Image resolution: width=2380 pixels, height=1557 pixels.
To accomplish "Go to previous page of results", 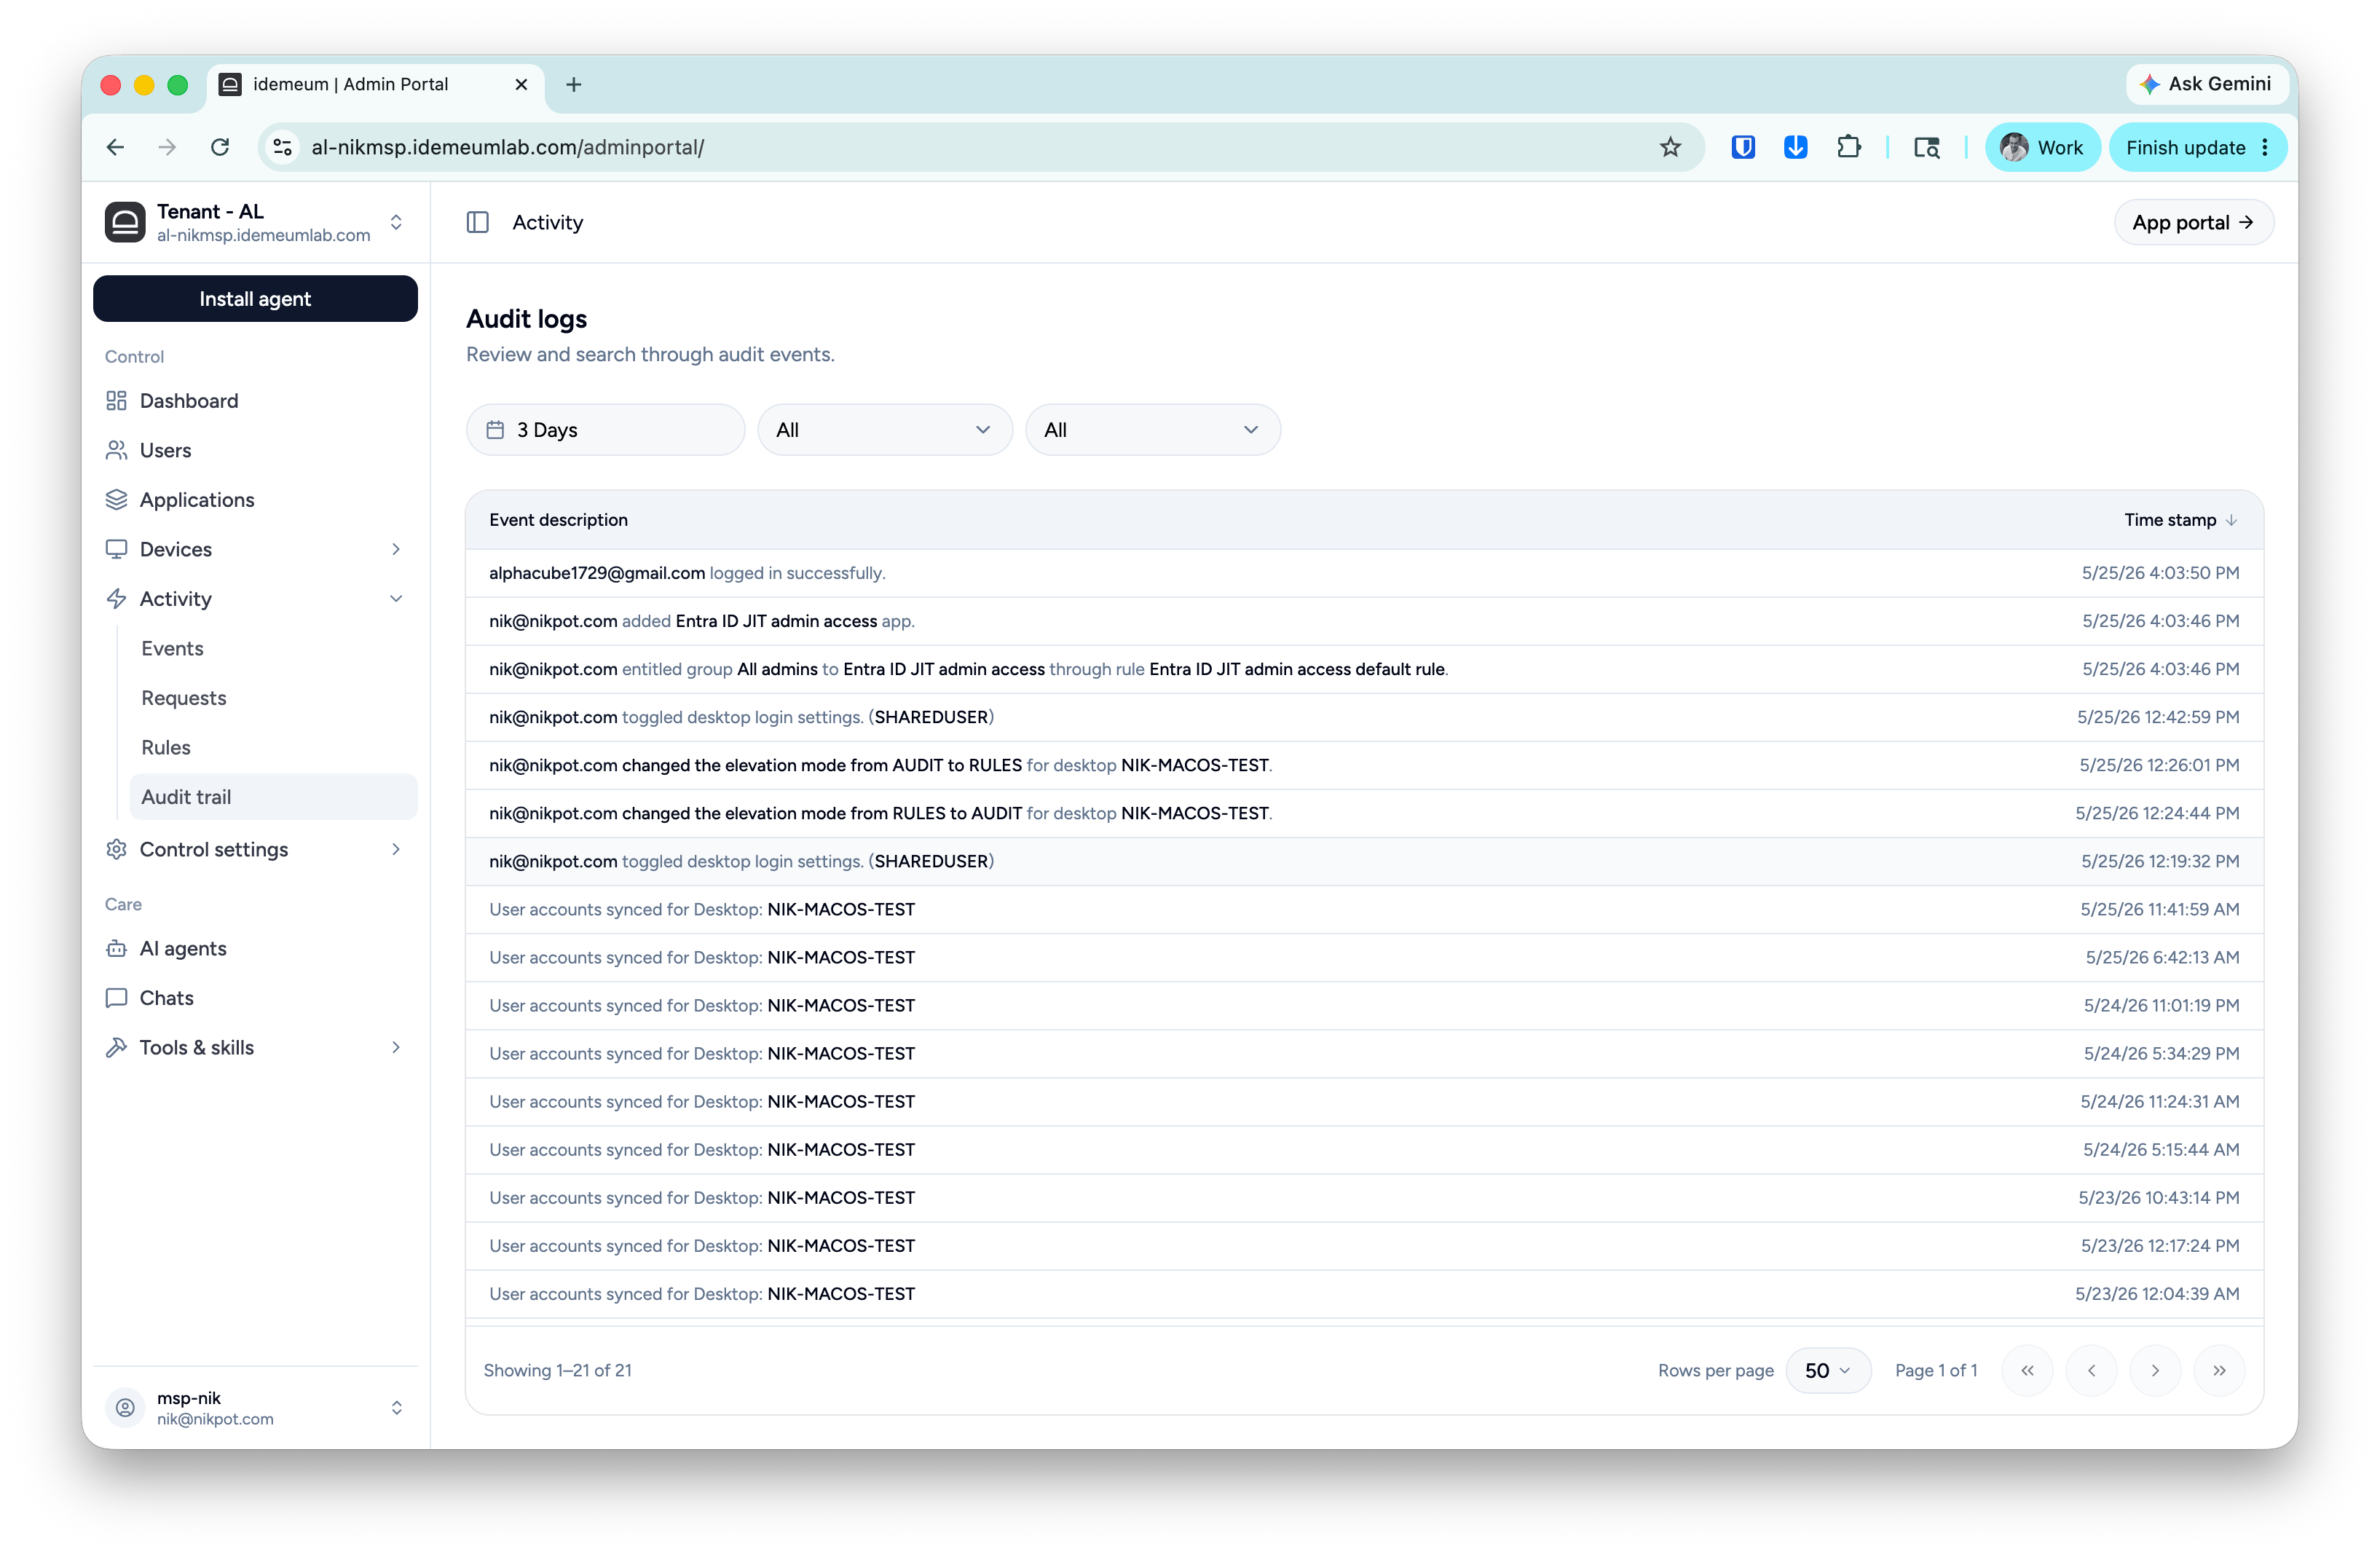I will [x=2091, y=1371].
